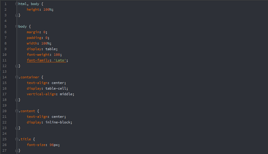Click the fold end marker on line 3
This screenshot has height=154, width=268.
[17, 15]
